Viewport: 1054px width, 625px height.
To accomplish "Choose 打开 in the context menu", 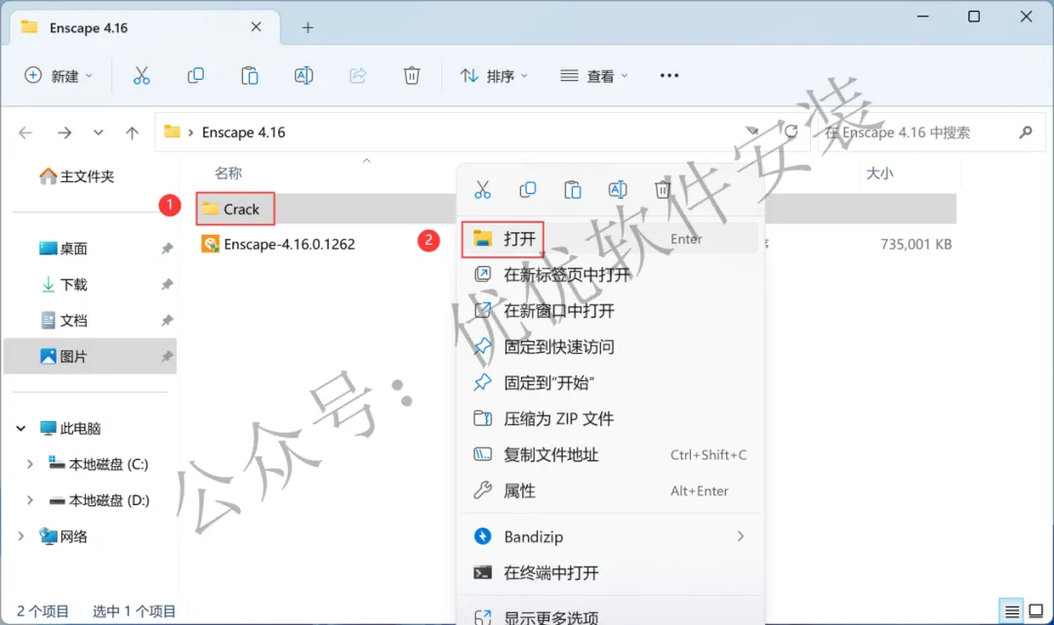I will (x=610, y=238).
